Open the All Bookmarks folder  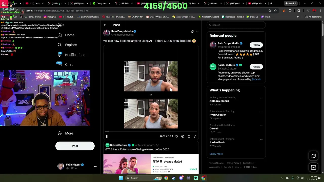pyautogui.click(x=313, y=17)
